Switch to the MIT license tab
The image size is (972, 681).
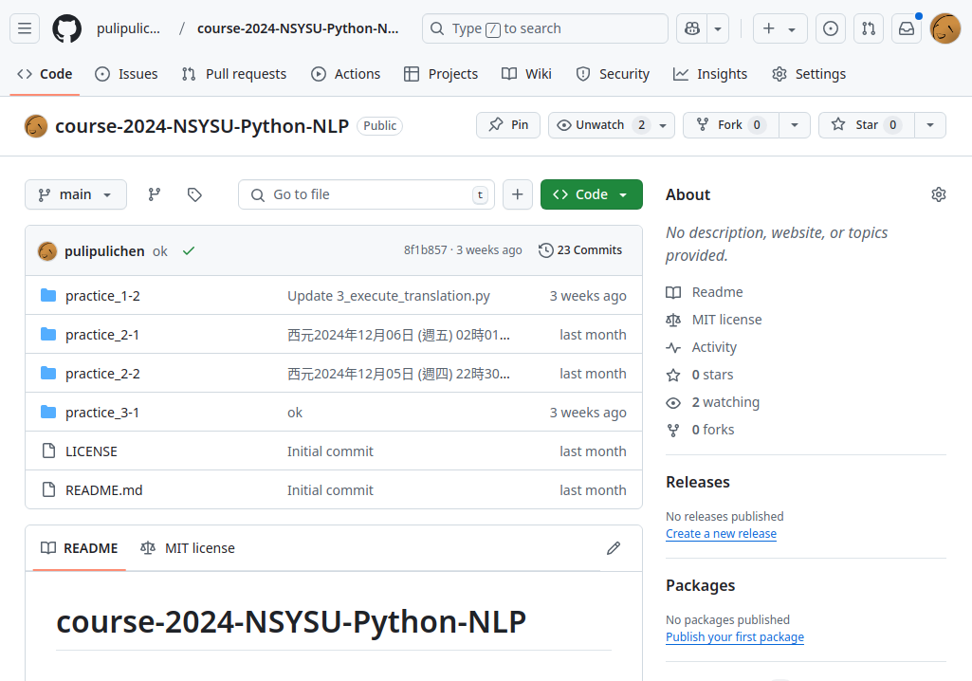tap(188, 548)
